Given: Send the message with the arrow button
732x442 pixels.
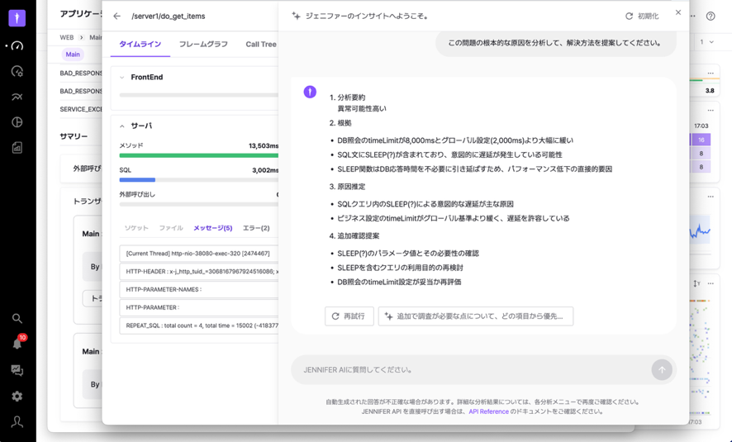Looking at the screenshot, I should pos(661,370).
